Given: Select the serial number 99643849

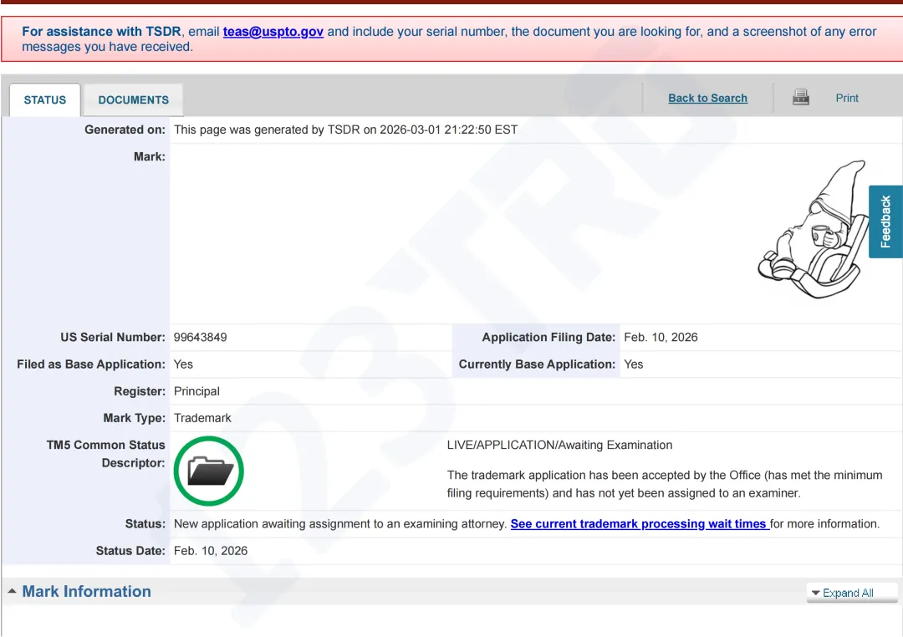Looking at the screenshot, I should pos(201,338).
